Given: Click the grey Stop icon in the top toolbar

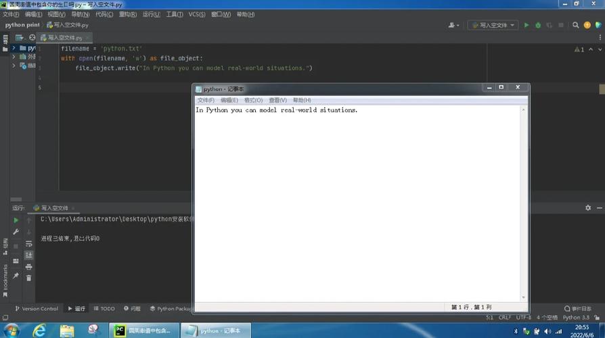Looking at the screenshot, I should (561, 25).
